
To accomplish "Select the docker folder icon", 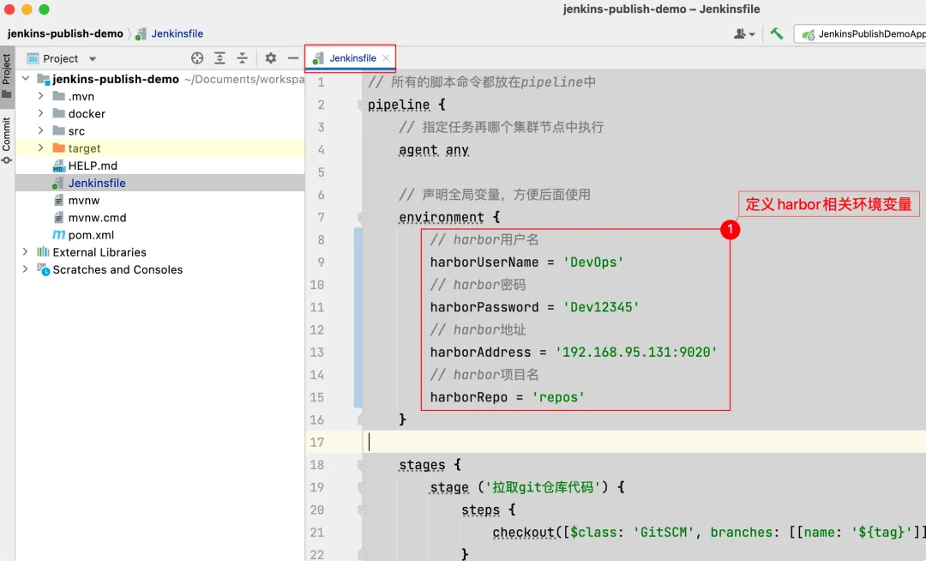I will [x=58, y=112].
